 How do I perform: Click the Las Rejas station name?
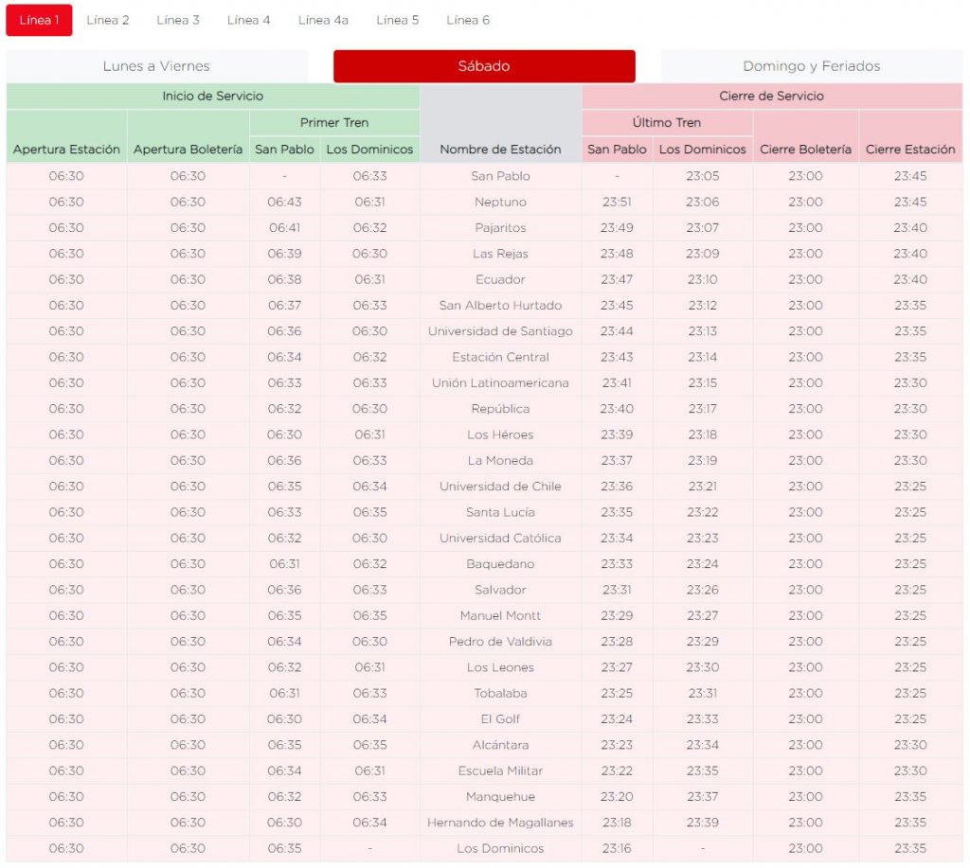(500, 254)
